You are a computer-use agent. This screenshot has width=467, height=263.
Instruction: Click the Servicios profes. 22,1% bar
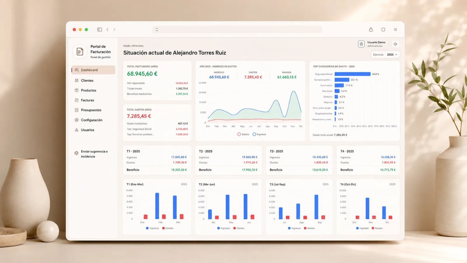[342, 80]
